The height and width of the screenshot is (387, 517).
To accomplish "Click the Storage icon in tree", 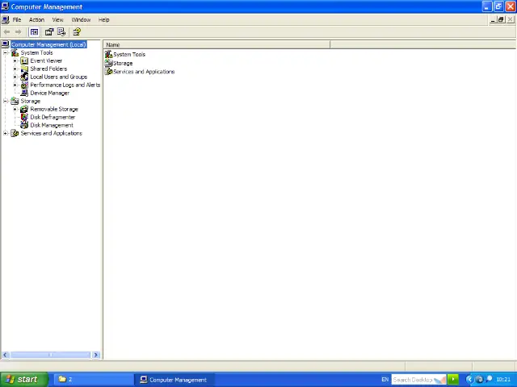I will coord(15,101).
